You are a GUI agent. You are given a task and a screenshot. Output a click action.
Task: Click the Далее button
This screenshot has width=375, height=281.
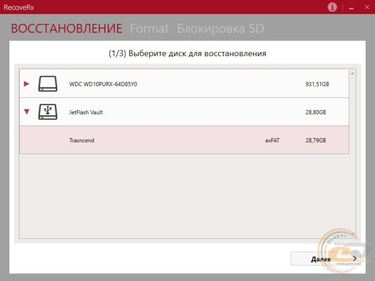(x=326, y=259)
